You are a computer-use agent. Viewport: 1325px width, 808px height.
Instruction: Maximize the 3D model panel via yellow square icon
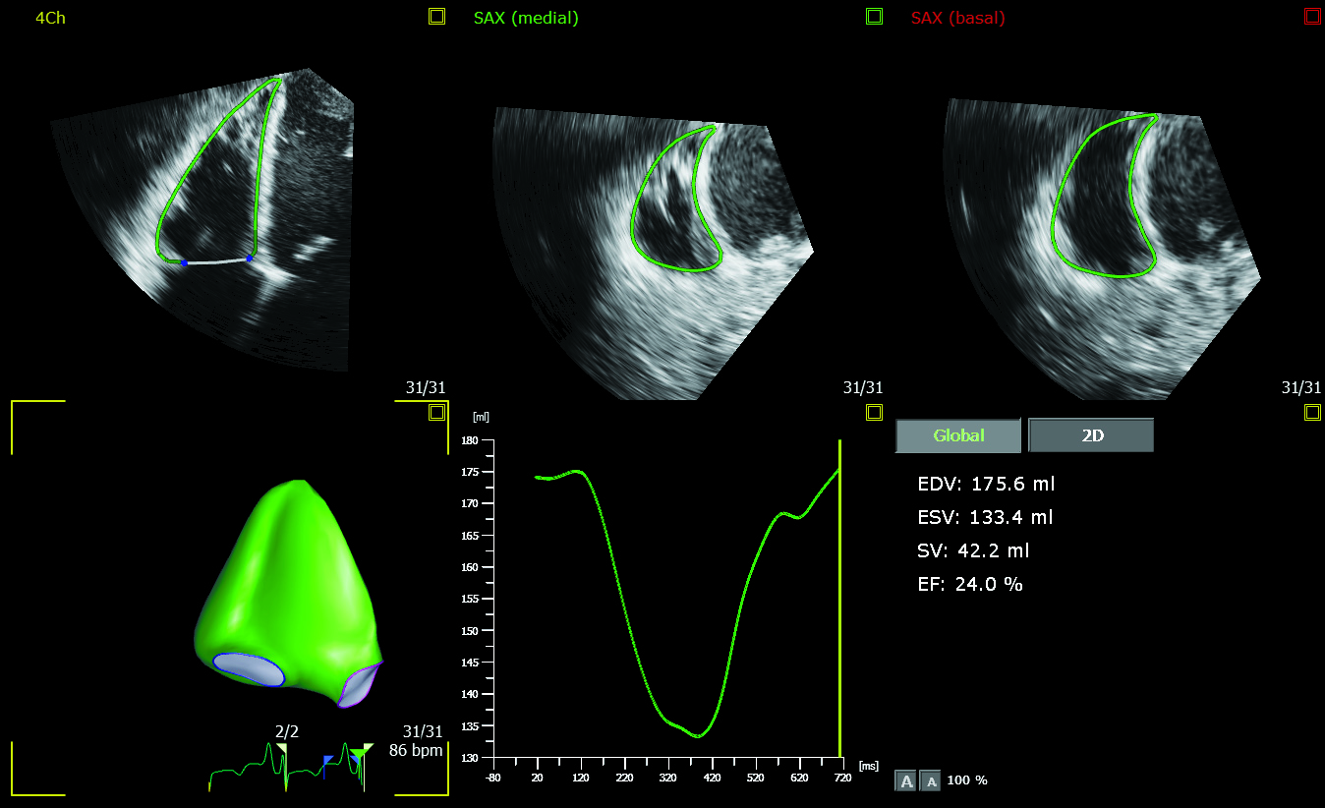click(437, 413)
